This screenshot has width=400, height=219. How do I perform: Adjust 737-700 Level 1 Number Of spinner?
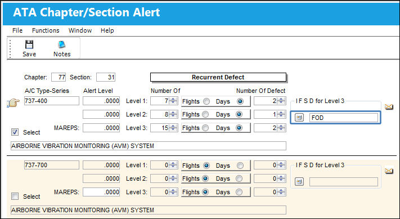[x=173, y=165]
